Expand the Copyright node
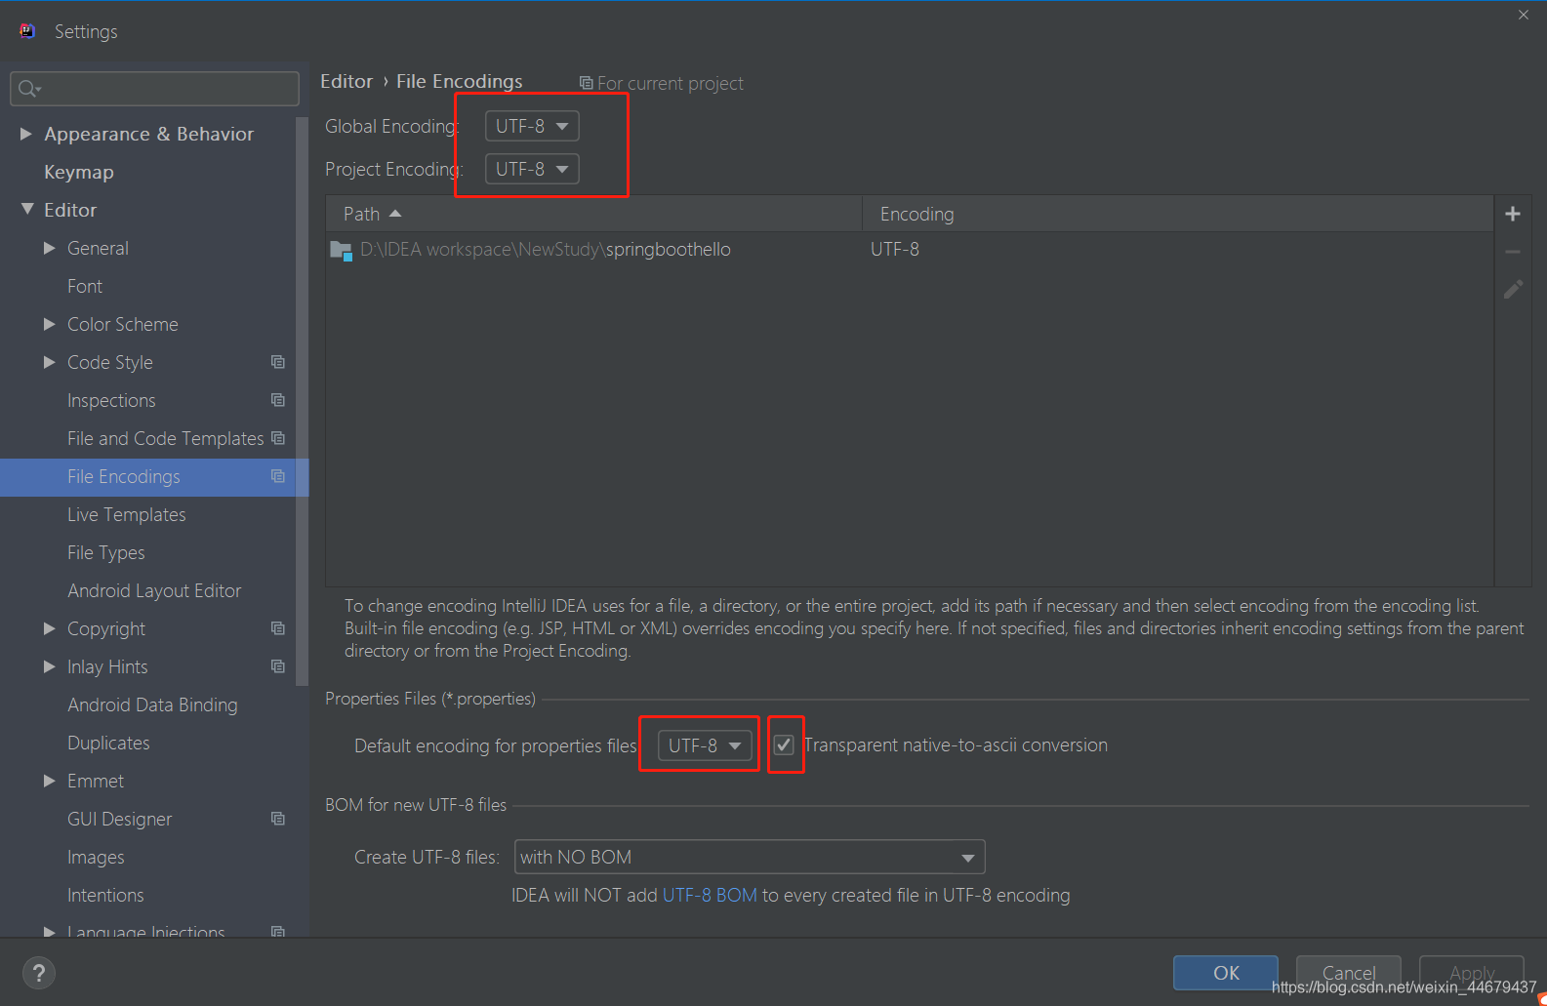 (50, 628)
